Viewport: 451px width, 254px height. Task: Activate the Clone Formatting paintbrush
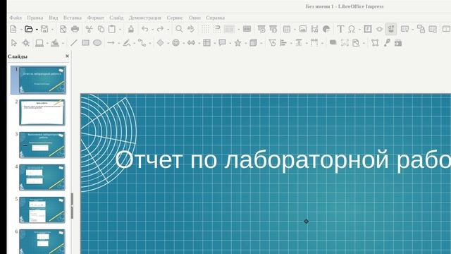click(131, 29)
